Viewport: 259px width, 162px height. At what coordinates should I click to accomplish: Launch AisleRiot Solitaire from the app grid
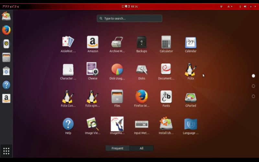point(68,44)
